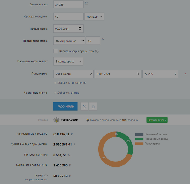This screenshot has height=184, width=190.
Task: Click Срок размещения input with 60
Action: tap(68, 17)
